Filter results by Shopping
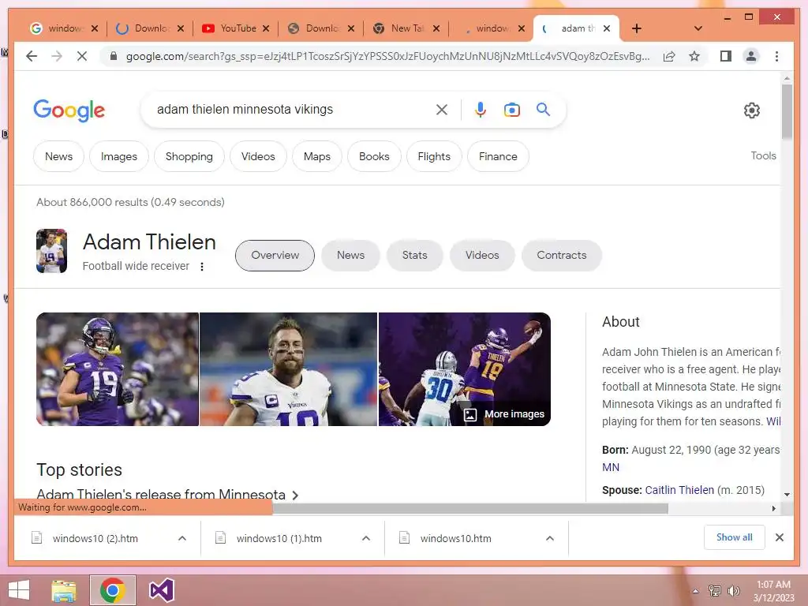808x606 pixels. (x=189, y=156)
